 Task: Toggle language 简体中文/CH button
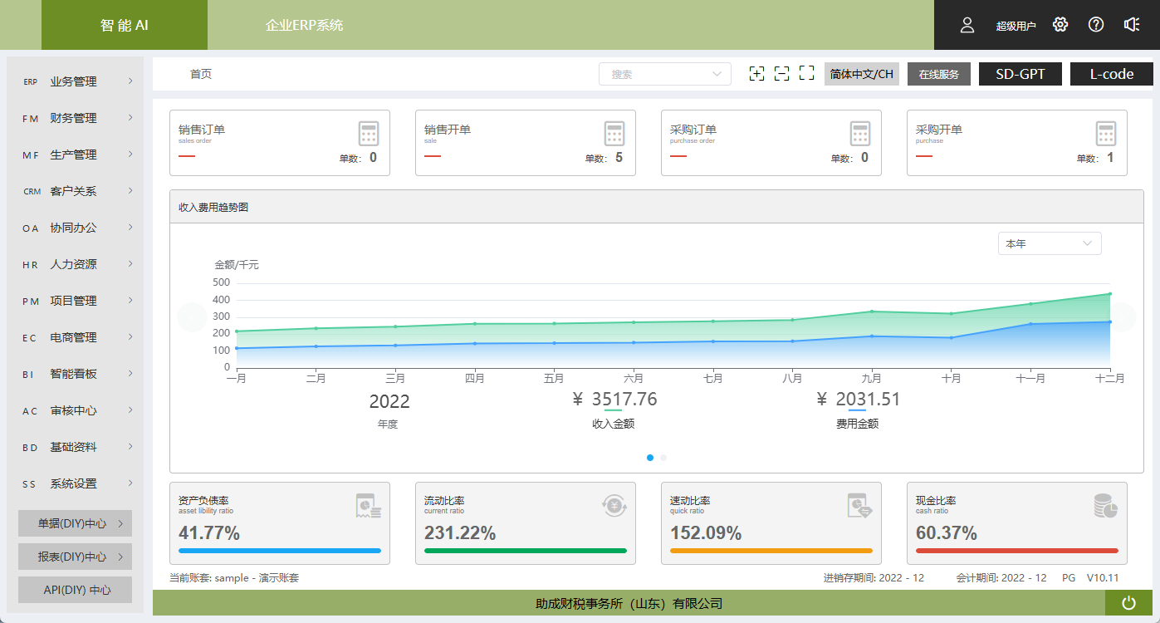861,74
